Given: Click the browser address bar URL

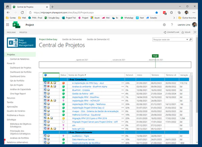Looking at the screenshot, I should (64, 12).
